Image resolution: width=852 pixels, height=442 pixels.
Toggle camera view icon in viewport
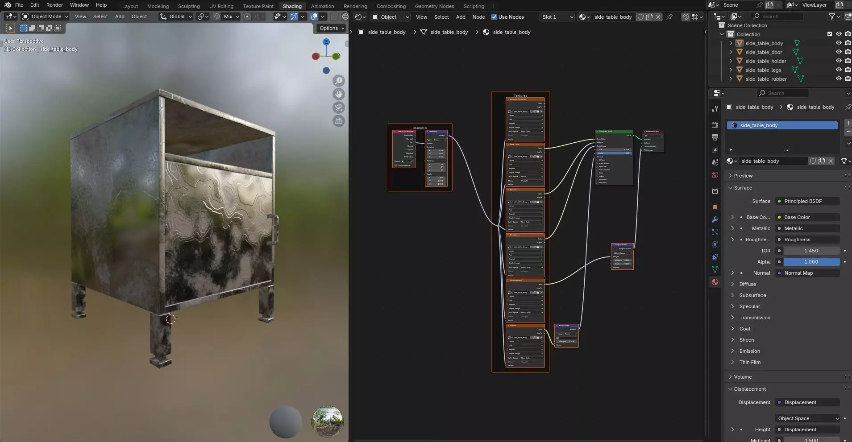point(339,107)
